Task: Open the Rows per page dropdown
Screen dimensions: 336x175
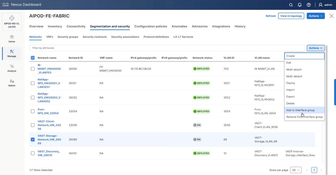Action: (296, 170)
